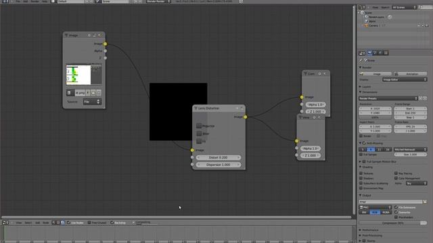433x243 pixels.
Task: Click the image thumbnail in Image node
Action: click(x=84, y=75)
